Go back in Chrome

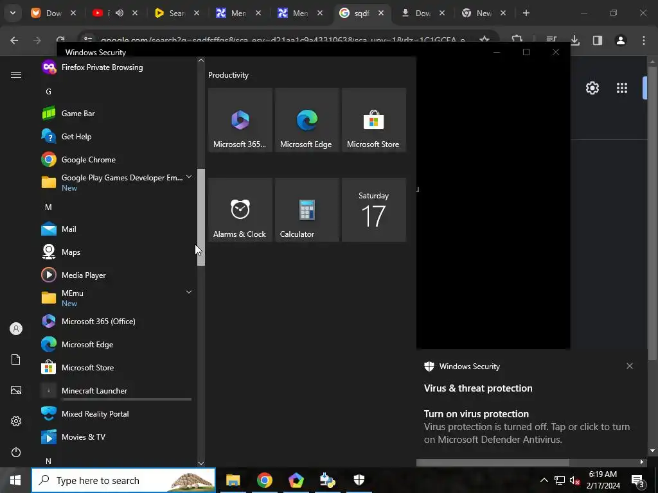tap(14, 40)
